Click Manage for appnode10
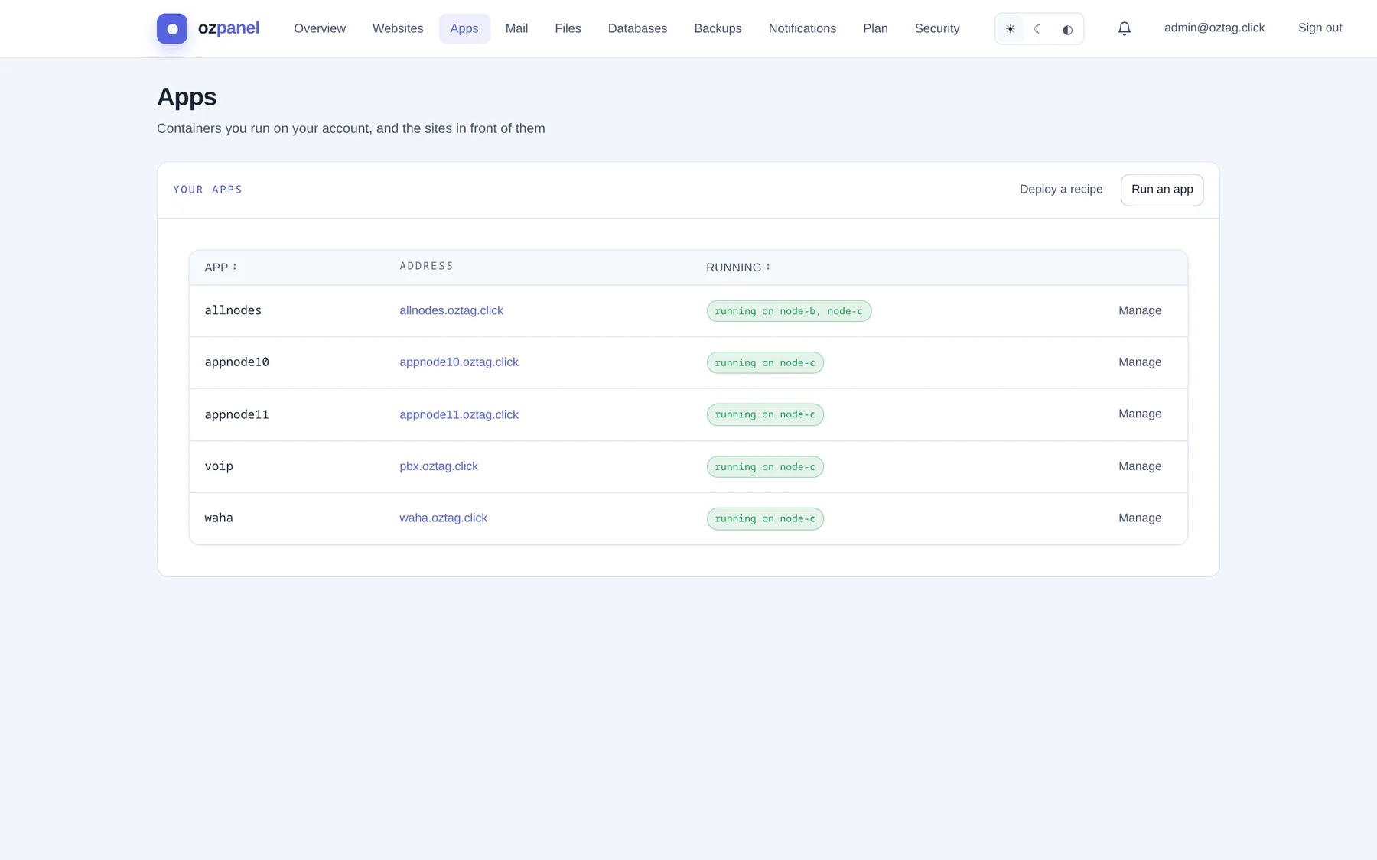The width and height of the screenshot is (1377, 860). (x=1140, y=362)
